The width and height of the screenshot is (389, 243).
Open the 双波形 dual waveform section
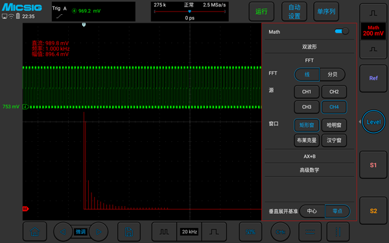pos(309,47)
